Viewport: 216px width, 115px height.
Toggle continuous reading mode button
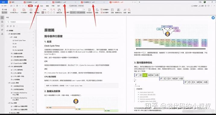coord(81,13)
